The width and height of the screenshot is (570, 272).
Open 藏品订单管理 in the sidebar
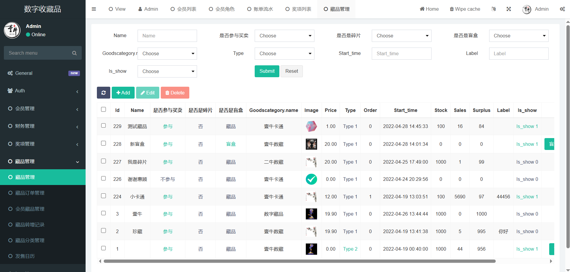(30, 193)
